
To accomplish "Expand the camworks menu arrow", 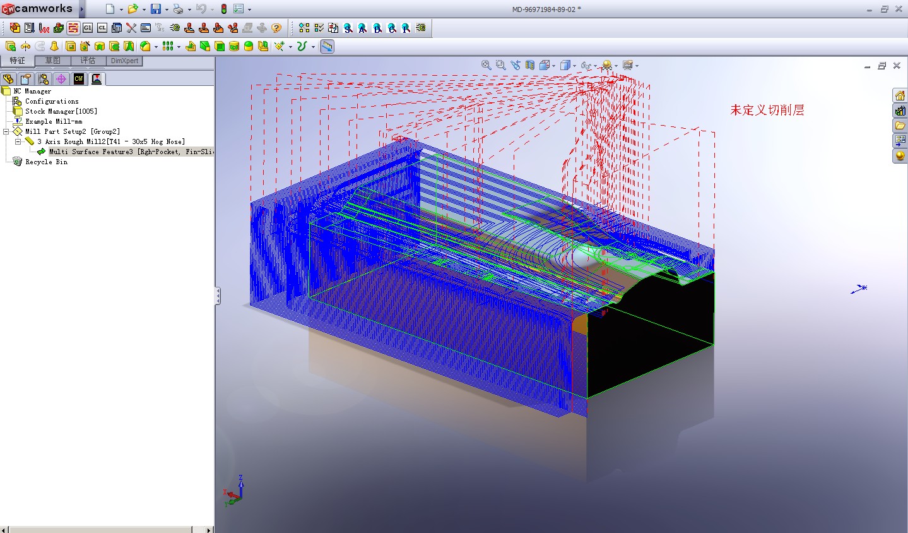I will coord(82,9).
